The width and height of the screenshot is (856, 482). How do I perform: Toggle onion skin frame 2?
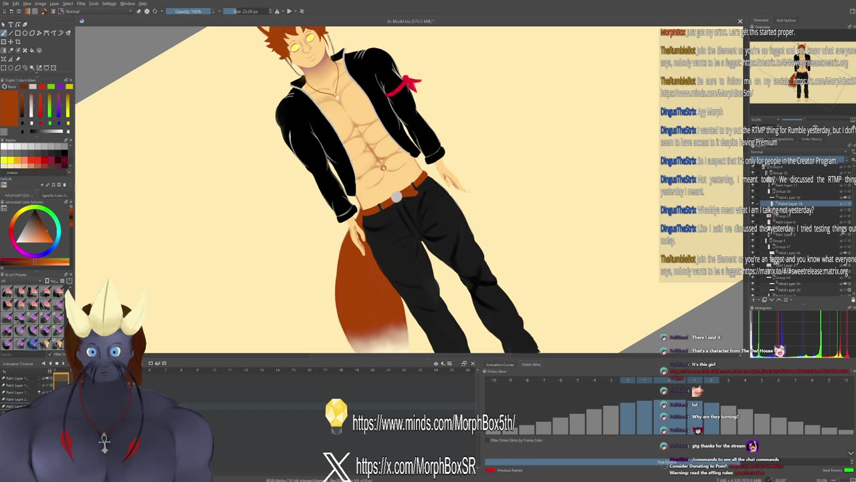point(711,380)
